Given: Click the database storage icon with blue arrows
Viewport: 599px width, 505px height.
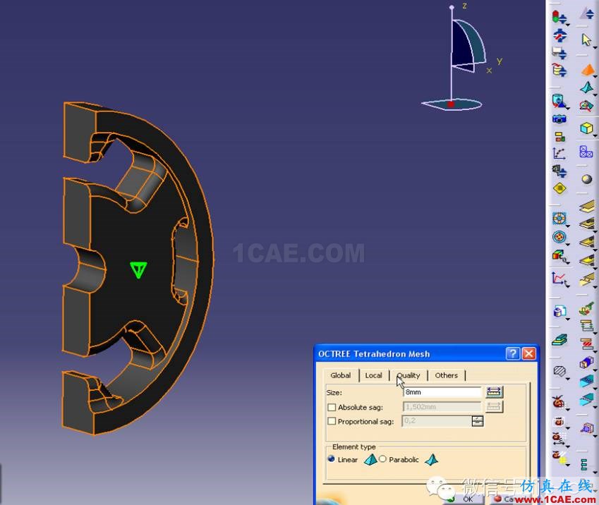Looking at the screenshot, I should (559, 71).
